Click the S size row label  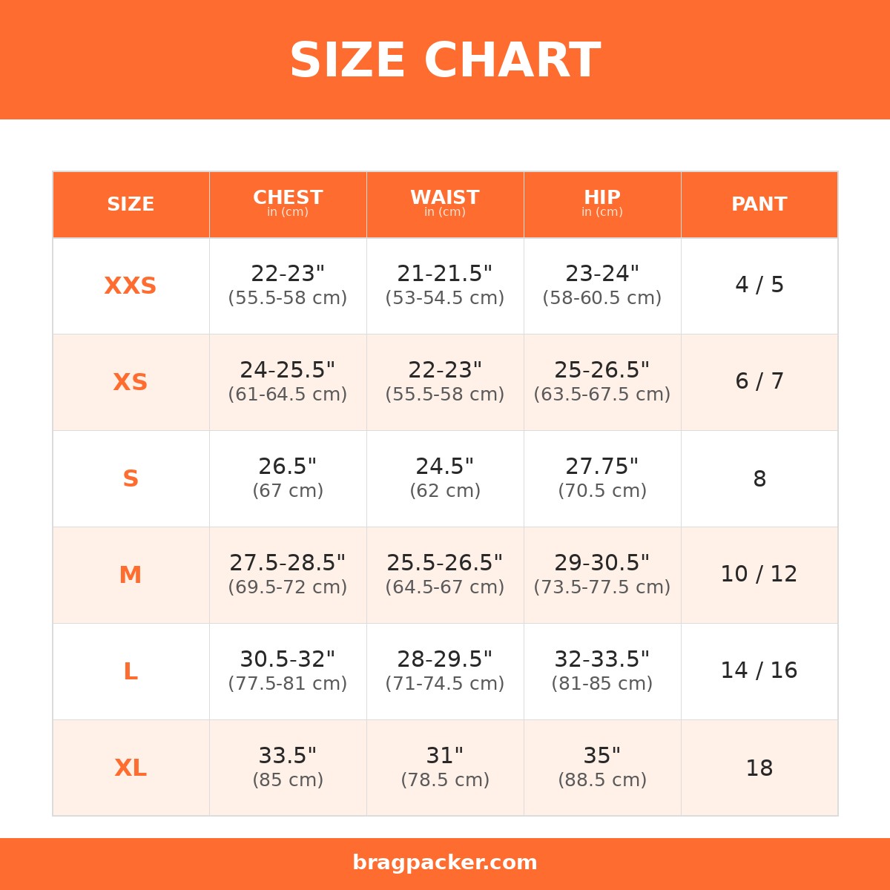pos(131,479)
